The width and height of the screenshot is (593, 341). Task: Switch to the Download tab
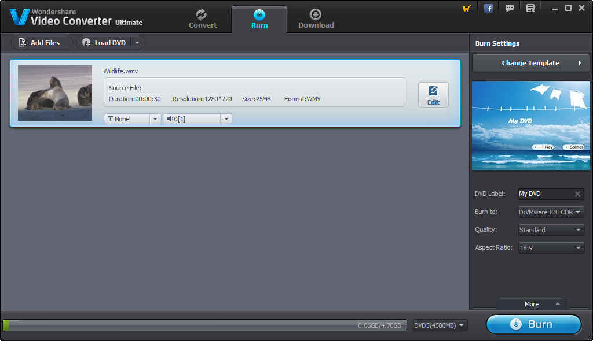pyautogui.click(x=316, y=19)
